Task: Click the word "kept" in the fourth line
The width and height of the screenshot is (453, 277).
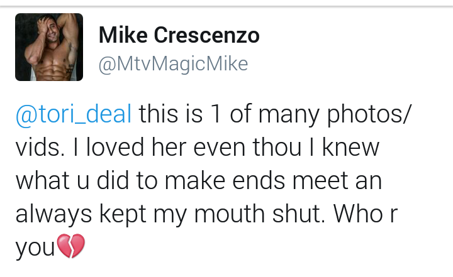Action: coord(123,215)
